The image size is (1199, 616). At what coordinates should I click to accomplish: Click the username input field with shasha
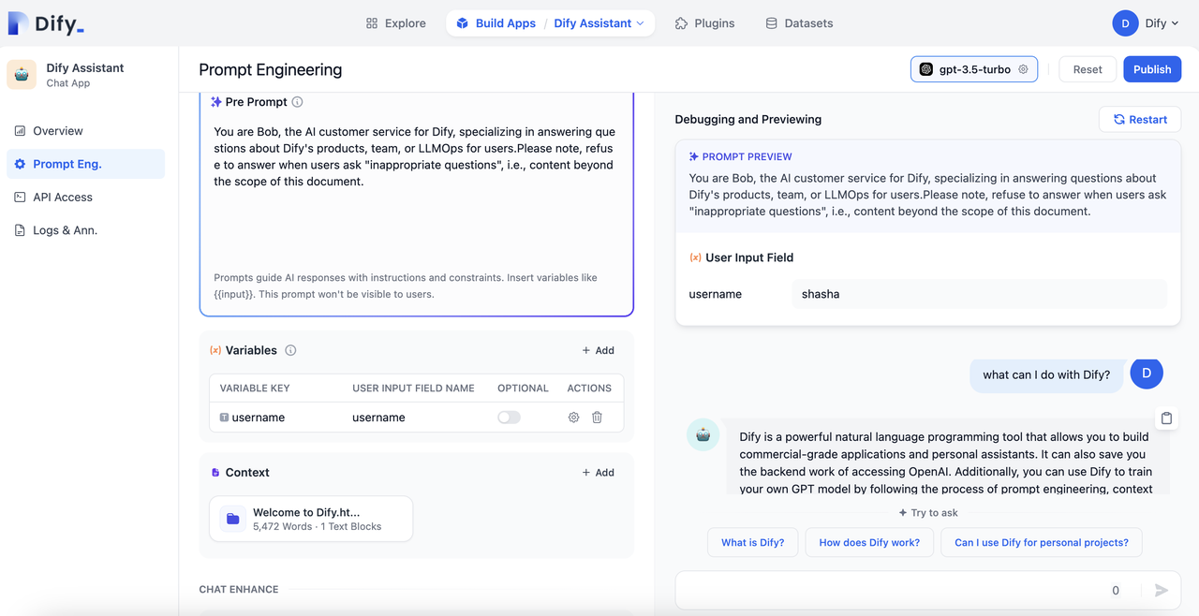(979, 294)
